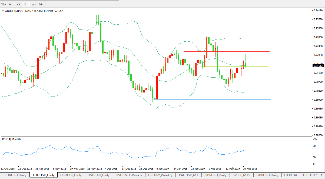Click the RSI(14) indicator label

coord(11,139)
